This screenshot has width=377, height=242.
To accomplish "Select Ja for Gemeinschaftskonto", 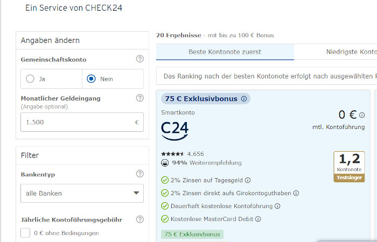I will [x=30, y=79].
